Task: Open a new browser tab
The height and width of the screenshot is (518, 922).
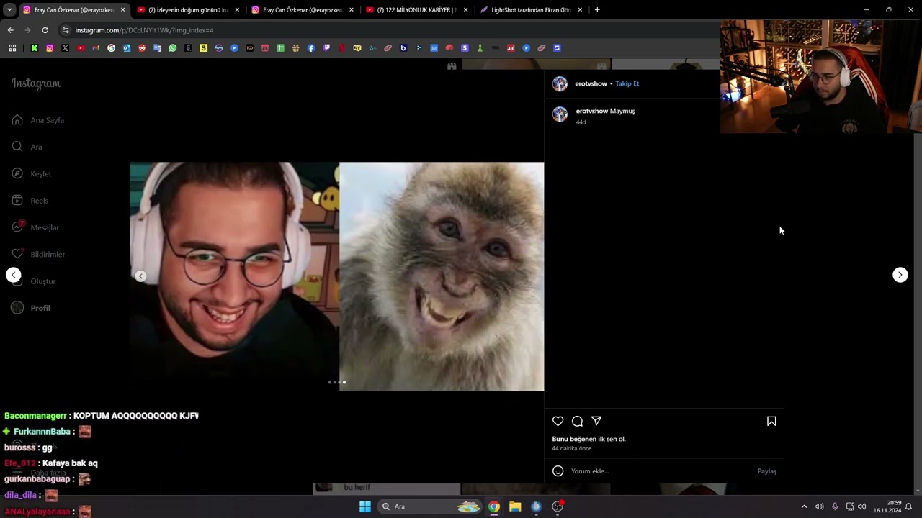Action: [597, 10]
